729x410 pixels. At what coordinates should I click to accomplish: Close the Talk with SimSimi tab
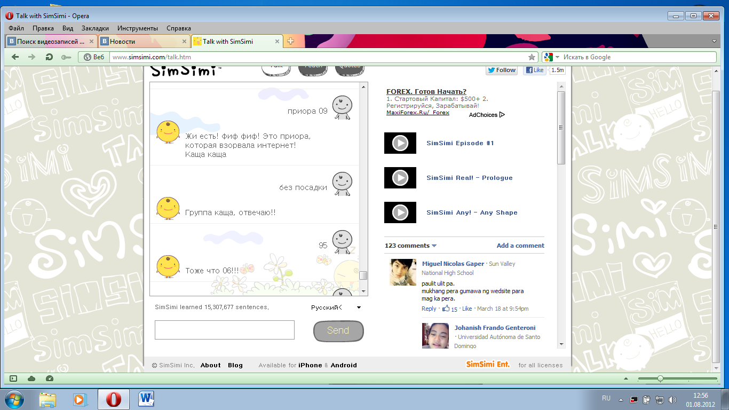[x=278, y=41]
